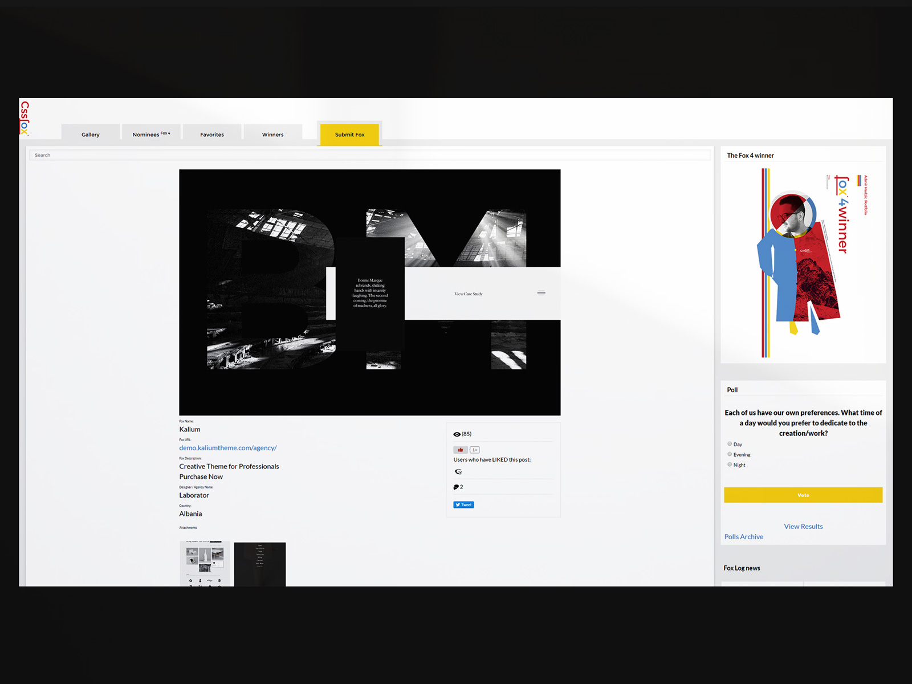The height and width of the screenshot is (684, 912).
Task: Go to the Winners tab
Action: point(272,135)
